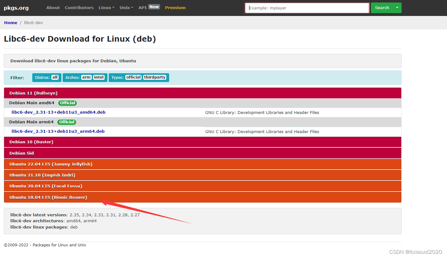
Task: Open libc6-dev amd64 deb package link
Action: coord(59,112)
